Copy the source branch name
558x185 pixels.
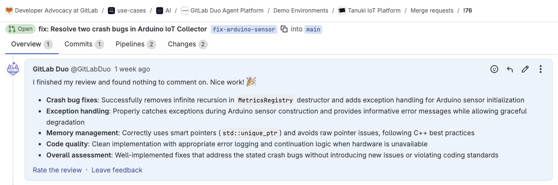pos(284,29)
